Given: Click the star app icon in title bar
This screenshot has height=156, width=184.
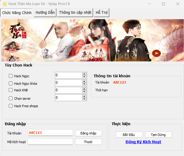Looking at the screenshot, I should (x=5, y=4).
